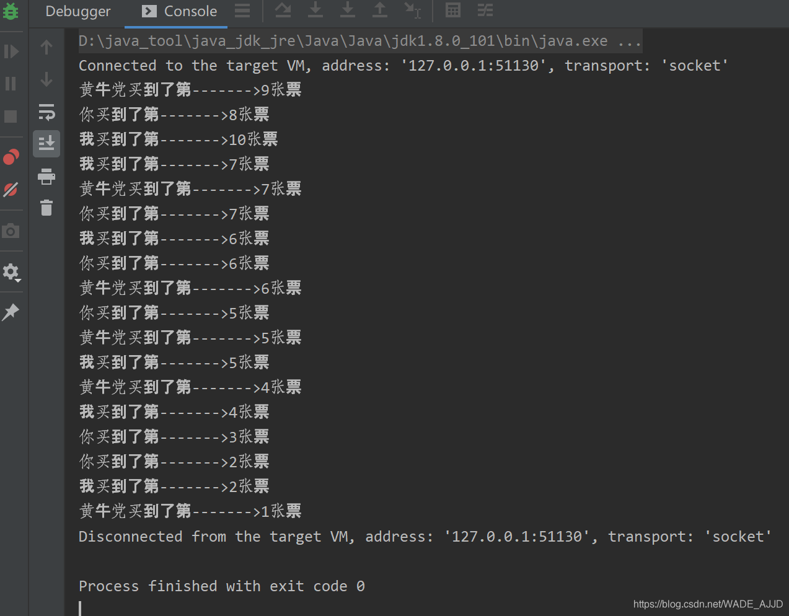Click the 'Connected to the target VM' line
789x616 pixels.
point(403,66)
